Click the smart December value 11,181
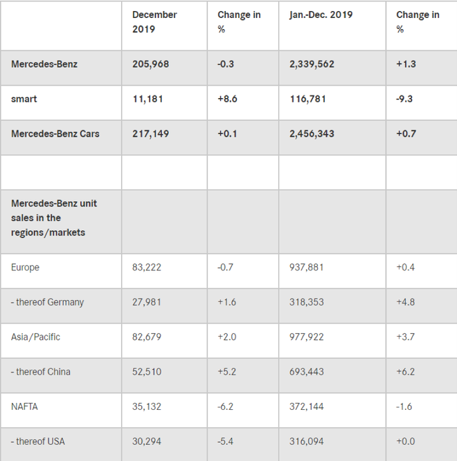 click(x=148, y=99)
